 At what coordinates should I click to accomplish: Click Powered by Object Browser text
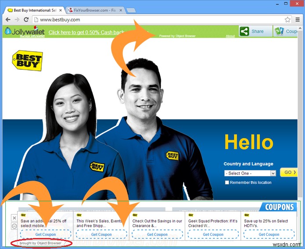point(177,36)
